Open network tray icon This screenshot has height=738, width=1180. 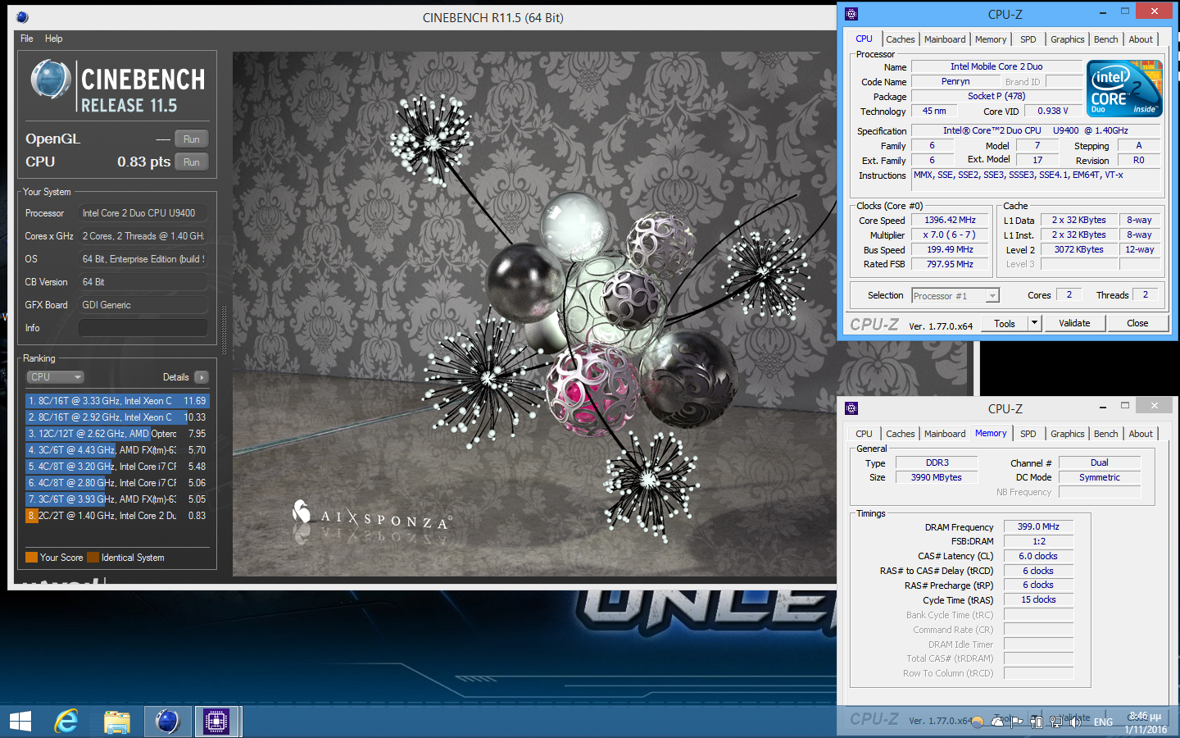coord(1056,722)
